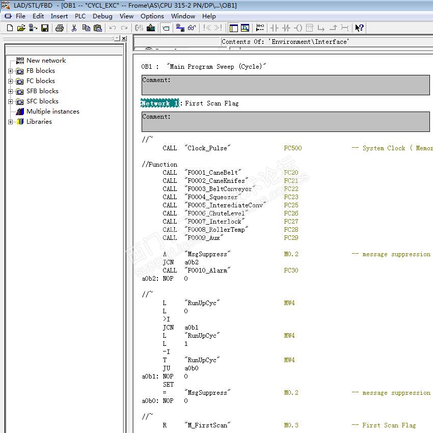This screenshot has width=433, height=433.
Task: Click the New block toolbar icon
Action: pos(10,28)
